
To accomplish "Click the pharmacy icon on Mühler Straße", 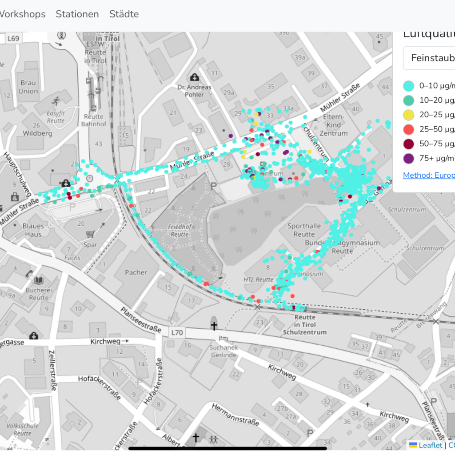I will [66, 183].
